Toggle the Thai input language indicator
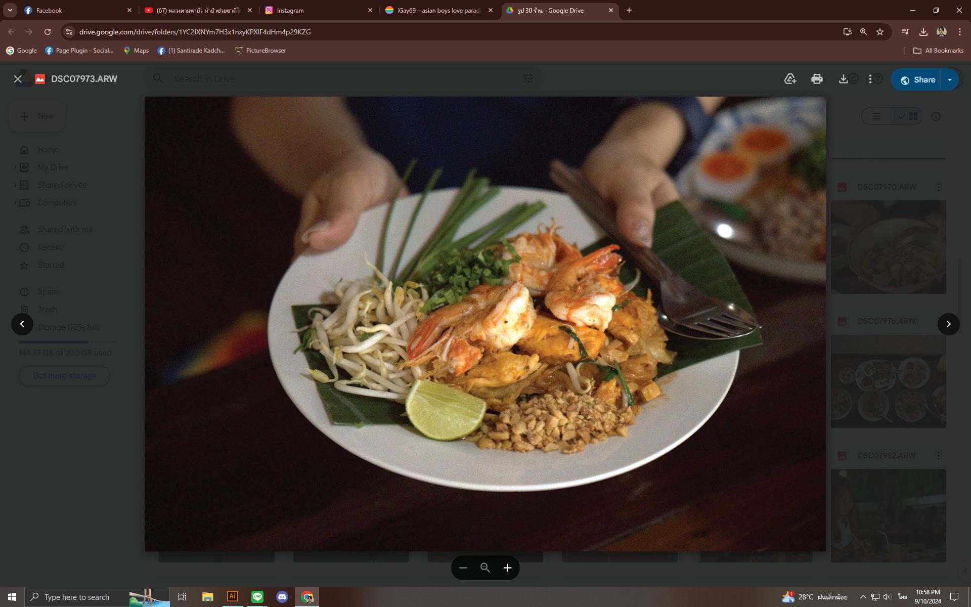The image size is (971, 607). 903,597
